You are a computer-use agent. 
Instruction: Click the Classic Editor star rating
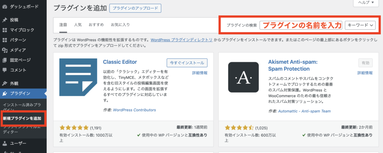click(x=74, y=127)
